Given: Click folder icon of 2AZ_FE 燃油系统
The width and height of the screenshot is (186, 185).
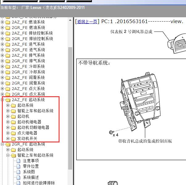Looking at the screenshot, I should point(8,22).
